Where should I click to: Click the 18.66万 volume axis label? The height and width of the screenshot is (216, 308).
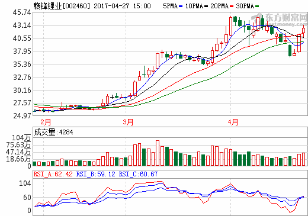(18, 159)
